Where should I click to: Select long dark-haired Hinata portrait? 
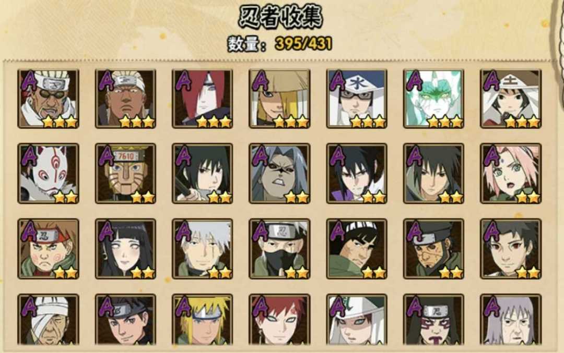125,249
